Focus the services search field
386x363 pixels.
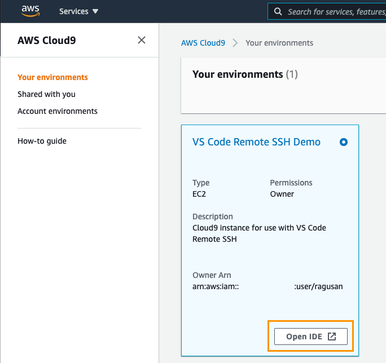(x=333, y=11)
